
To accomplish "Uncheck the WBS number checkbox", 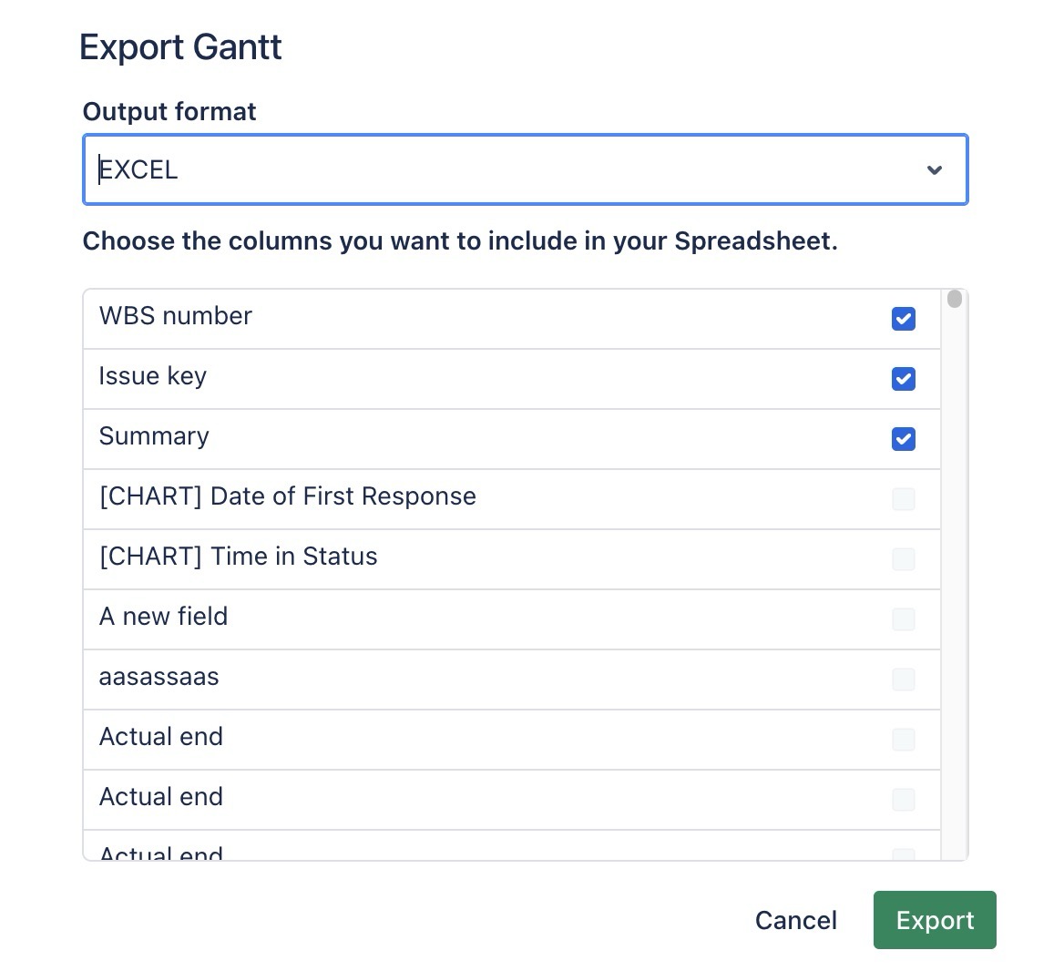I will click(x=903, y=319).
